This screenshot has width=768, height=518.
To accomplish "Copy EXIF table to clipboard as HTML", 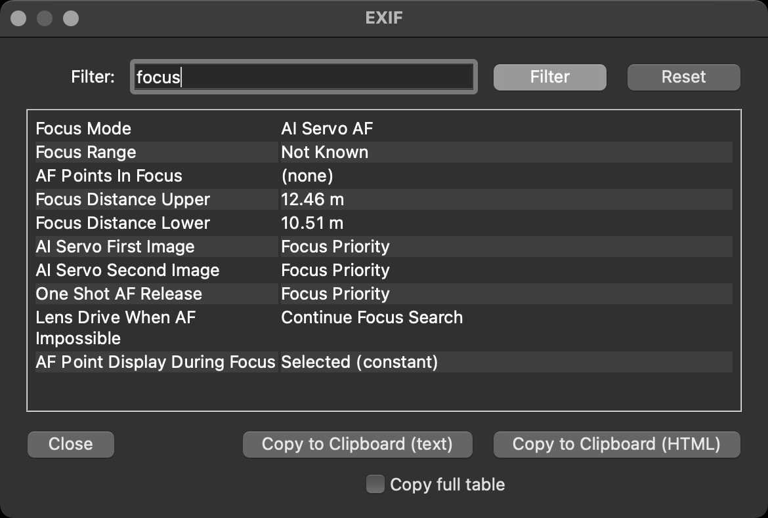I will pyautogui.click(x=616, y=445).
